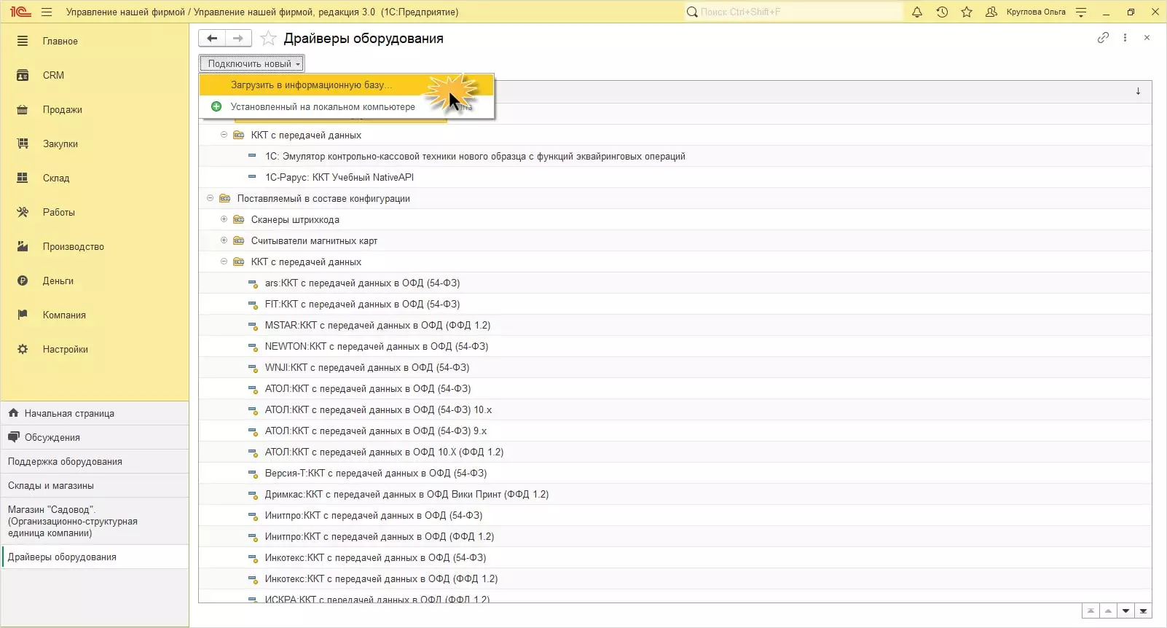
Task: Select АТОЛ:ККТ (54-ФЗ) 9.x driver row
Action: click(675, 431)
